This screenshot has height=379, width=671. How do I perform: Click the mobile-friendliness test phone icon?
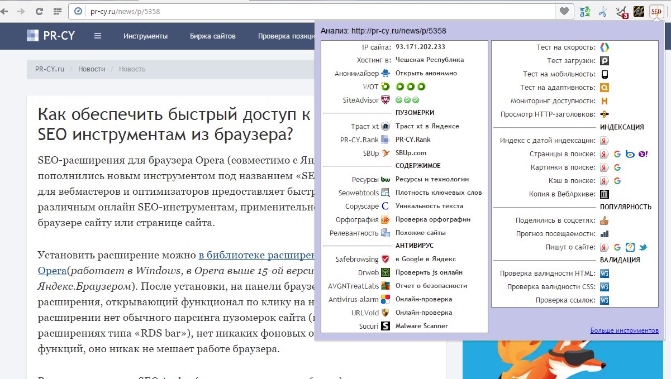click(x=605, y=74)
